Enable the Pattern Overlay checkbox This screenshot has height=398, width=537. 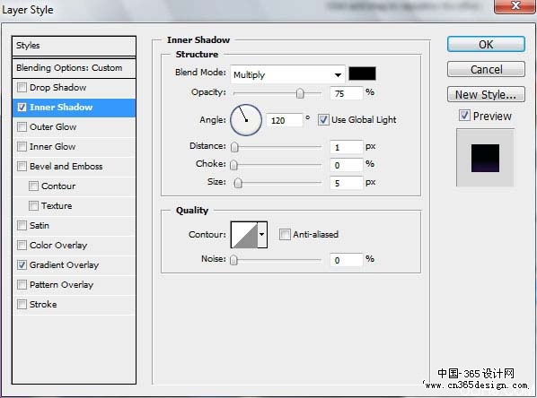pyautogui.click(x=22, y=284)
